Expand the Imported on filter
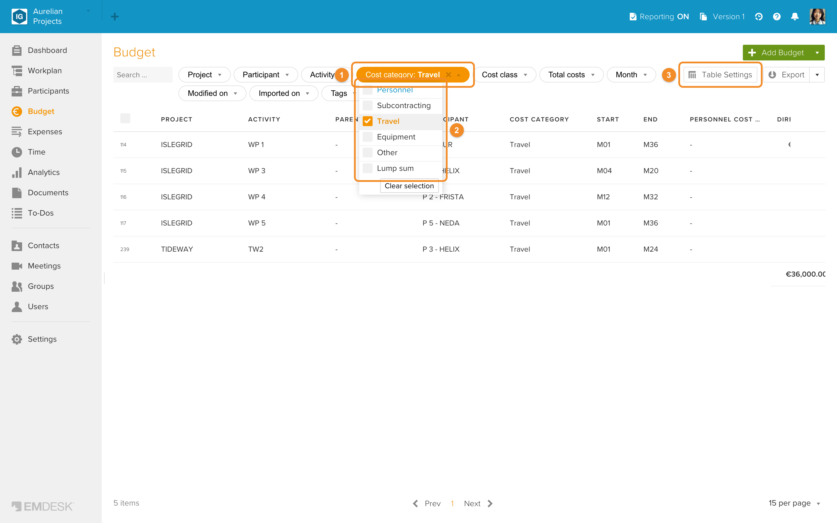Viewport: 837px width, 523px height. click(284, 93)
